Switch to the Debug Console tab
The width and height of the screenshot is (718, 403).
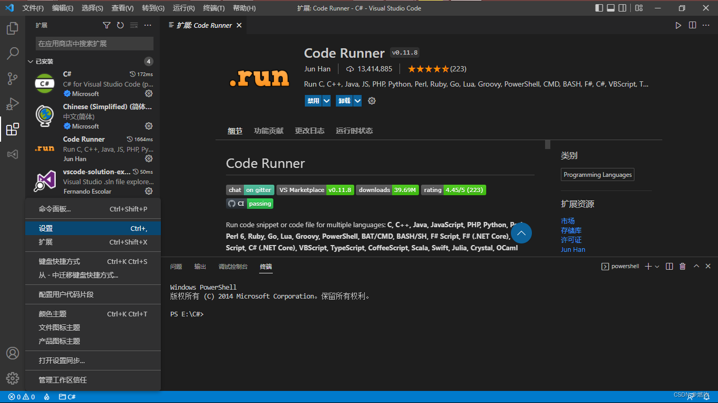pos(233,267)
